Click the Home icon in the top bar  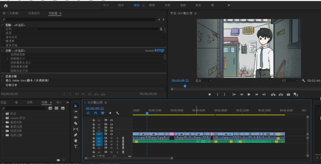[6, 6]
